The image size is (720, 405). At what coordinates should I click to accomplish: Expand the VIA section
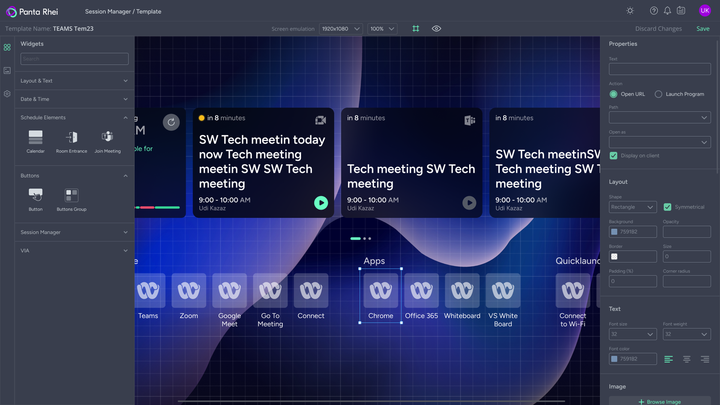(74, 250)
